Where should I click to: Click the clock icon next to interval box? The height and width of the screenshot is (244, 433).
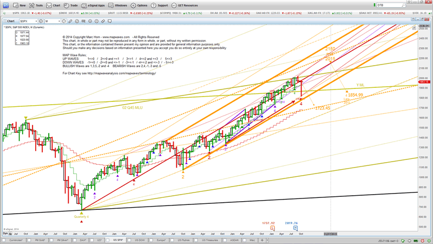pyautogui.click(x=64, y=21)
